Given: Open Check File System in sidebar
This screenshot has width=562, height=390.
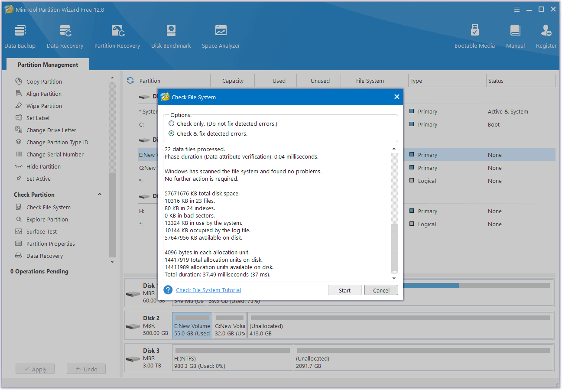Looking at the screenshot, I should point(48,207).
